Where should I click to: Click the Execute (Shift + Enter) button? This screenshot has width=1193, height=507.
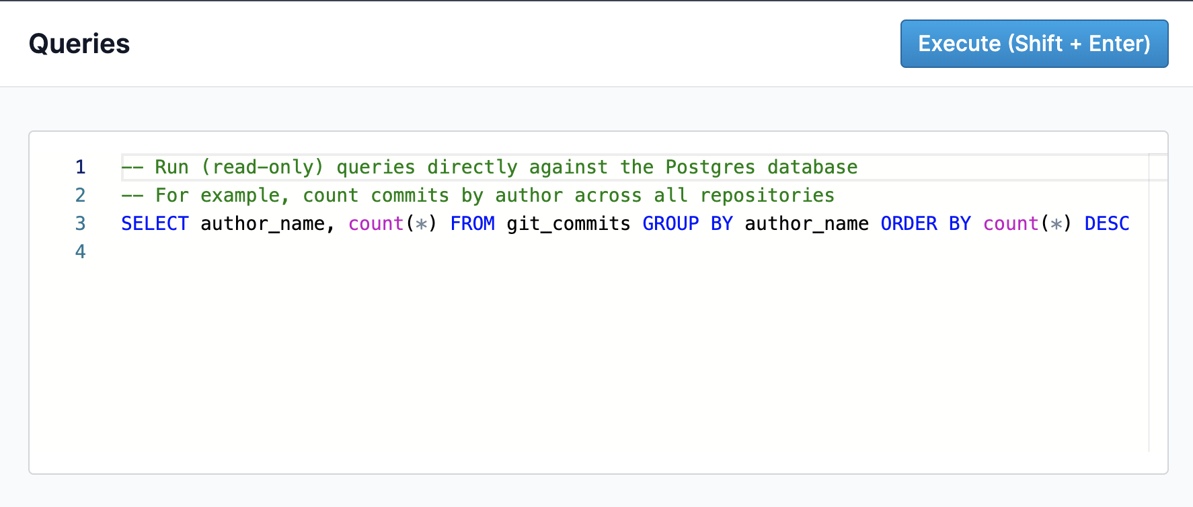pyautogui.click(x=1034, y=44)
